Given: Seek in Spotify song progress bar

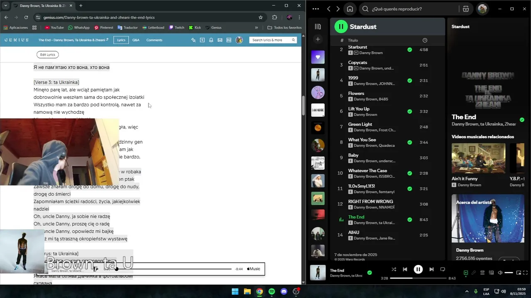Looking at the screenshot, I should pyautogui.click(x=418, y=278).
